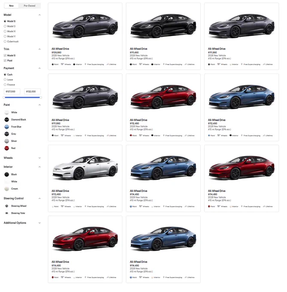Click 19" Wheels label on the $113,490 card

pos(66,207)
